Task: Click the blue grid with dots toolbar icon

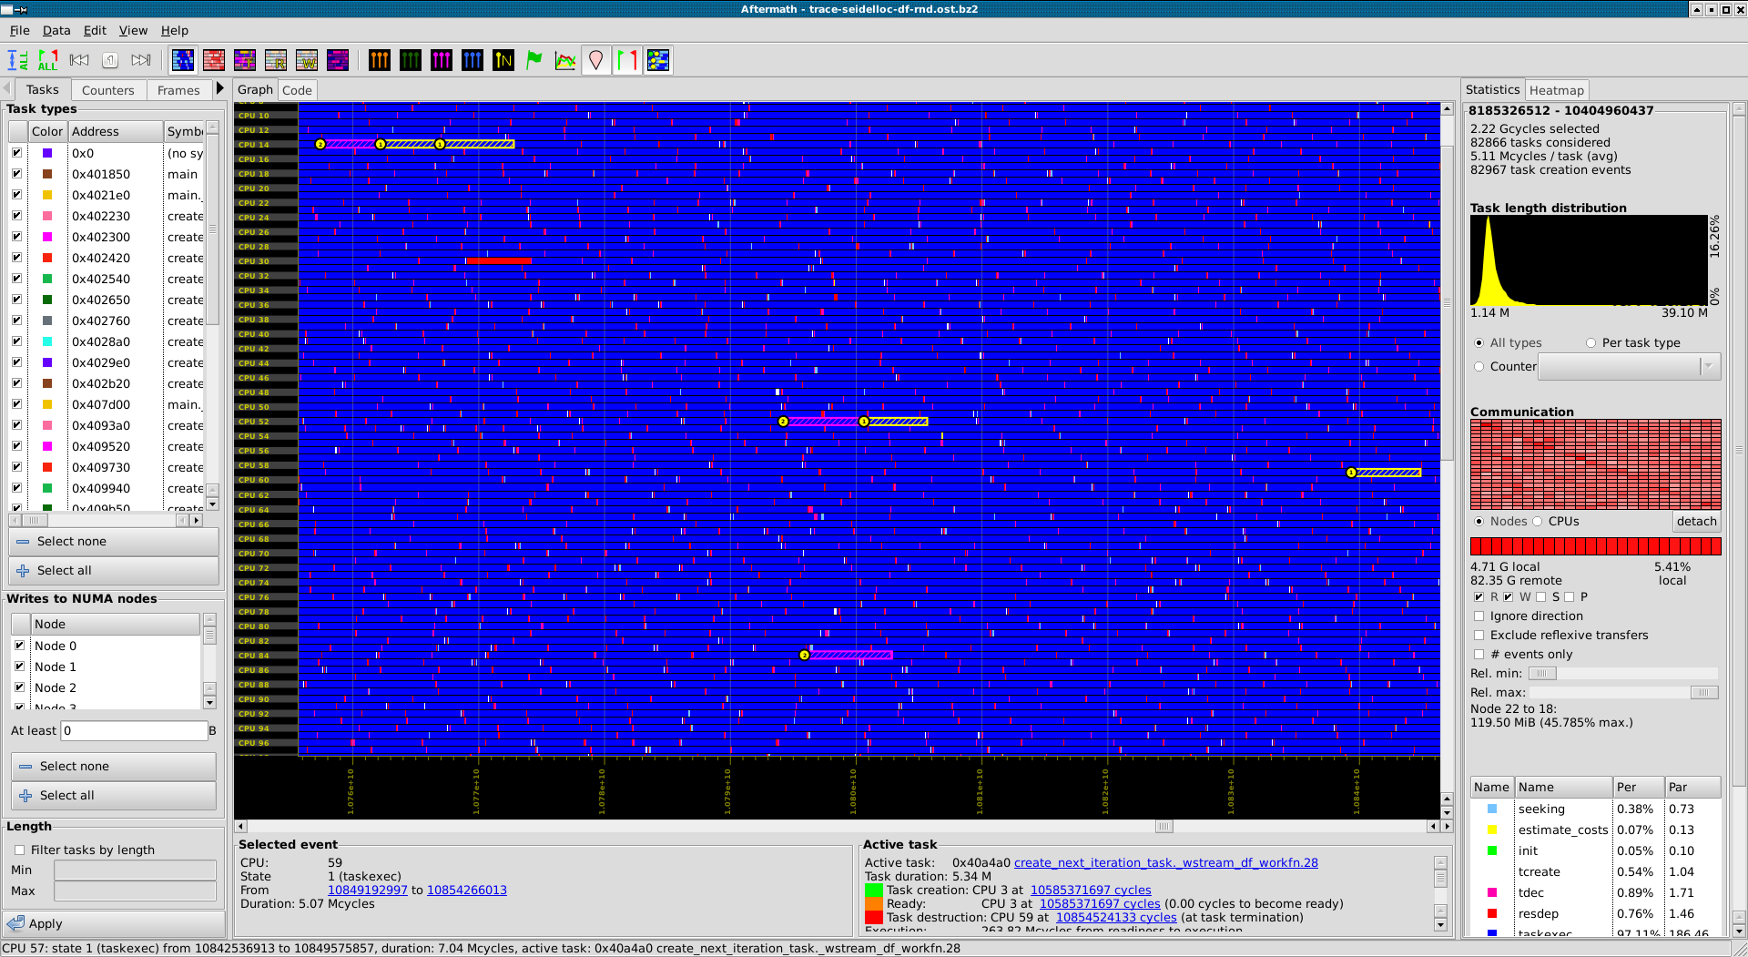Action: (658, 60)
